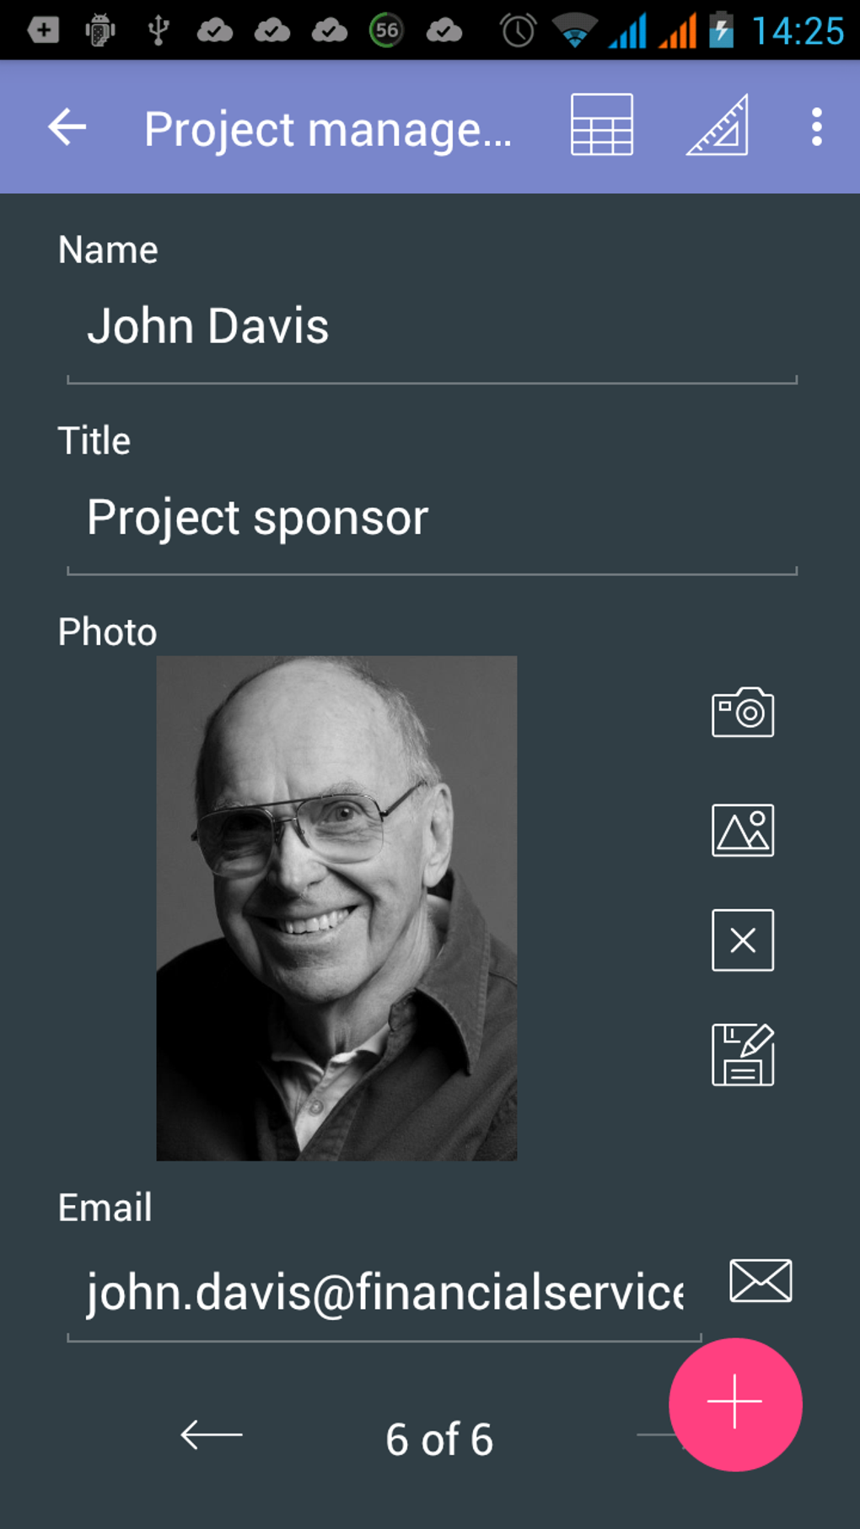Viewport: 860px width, 1529px height.
Task: Tap the back arrow in header
Action: (67, 127)
